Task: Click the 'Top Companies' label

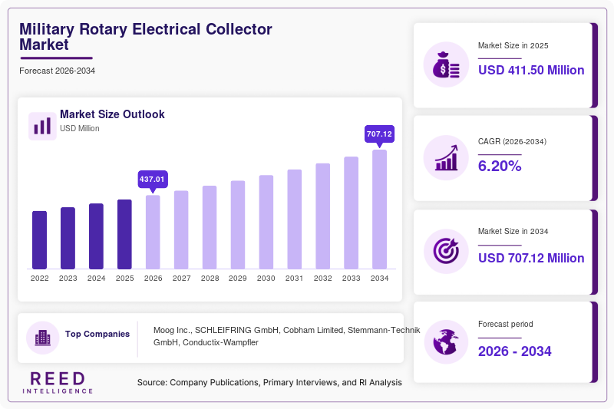Action: [x=97, y=334]
